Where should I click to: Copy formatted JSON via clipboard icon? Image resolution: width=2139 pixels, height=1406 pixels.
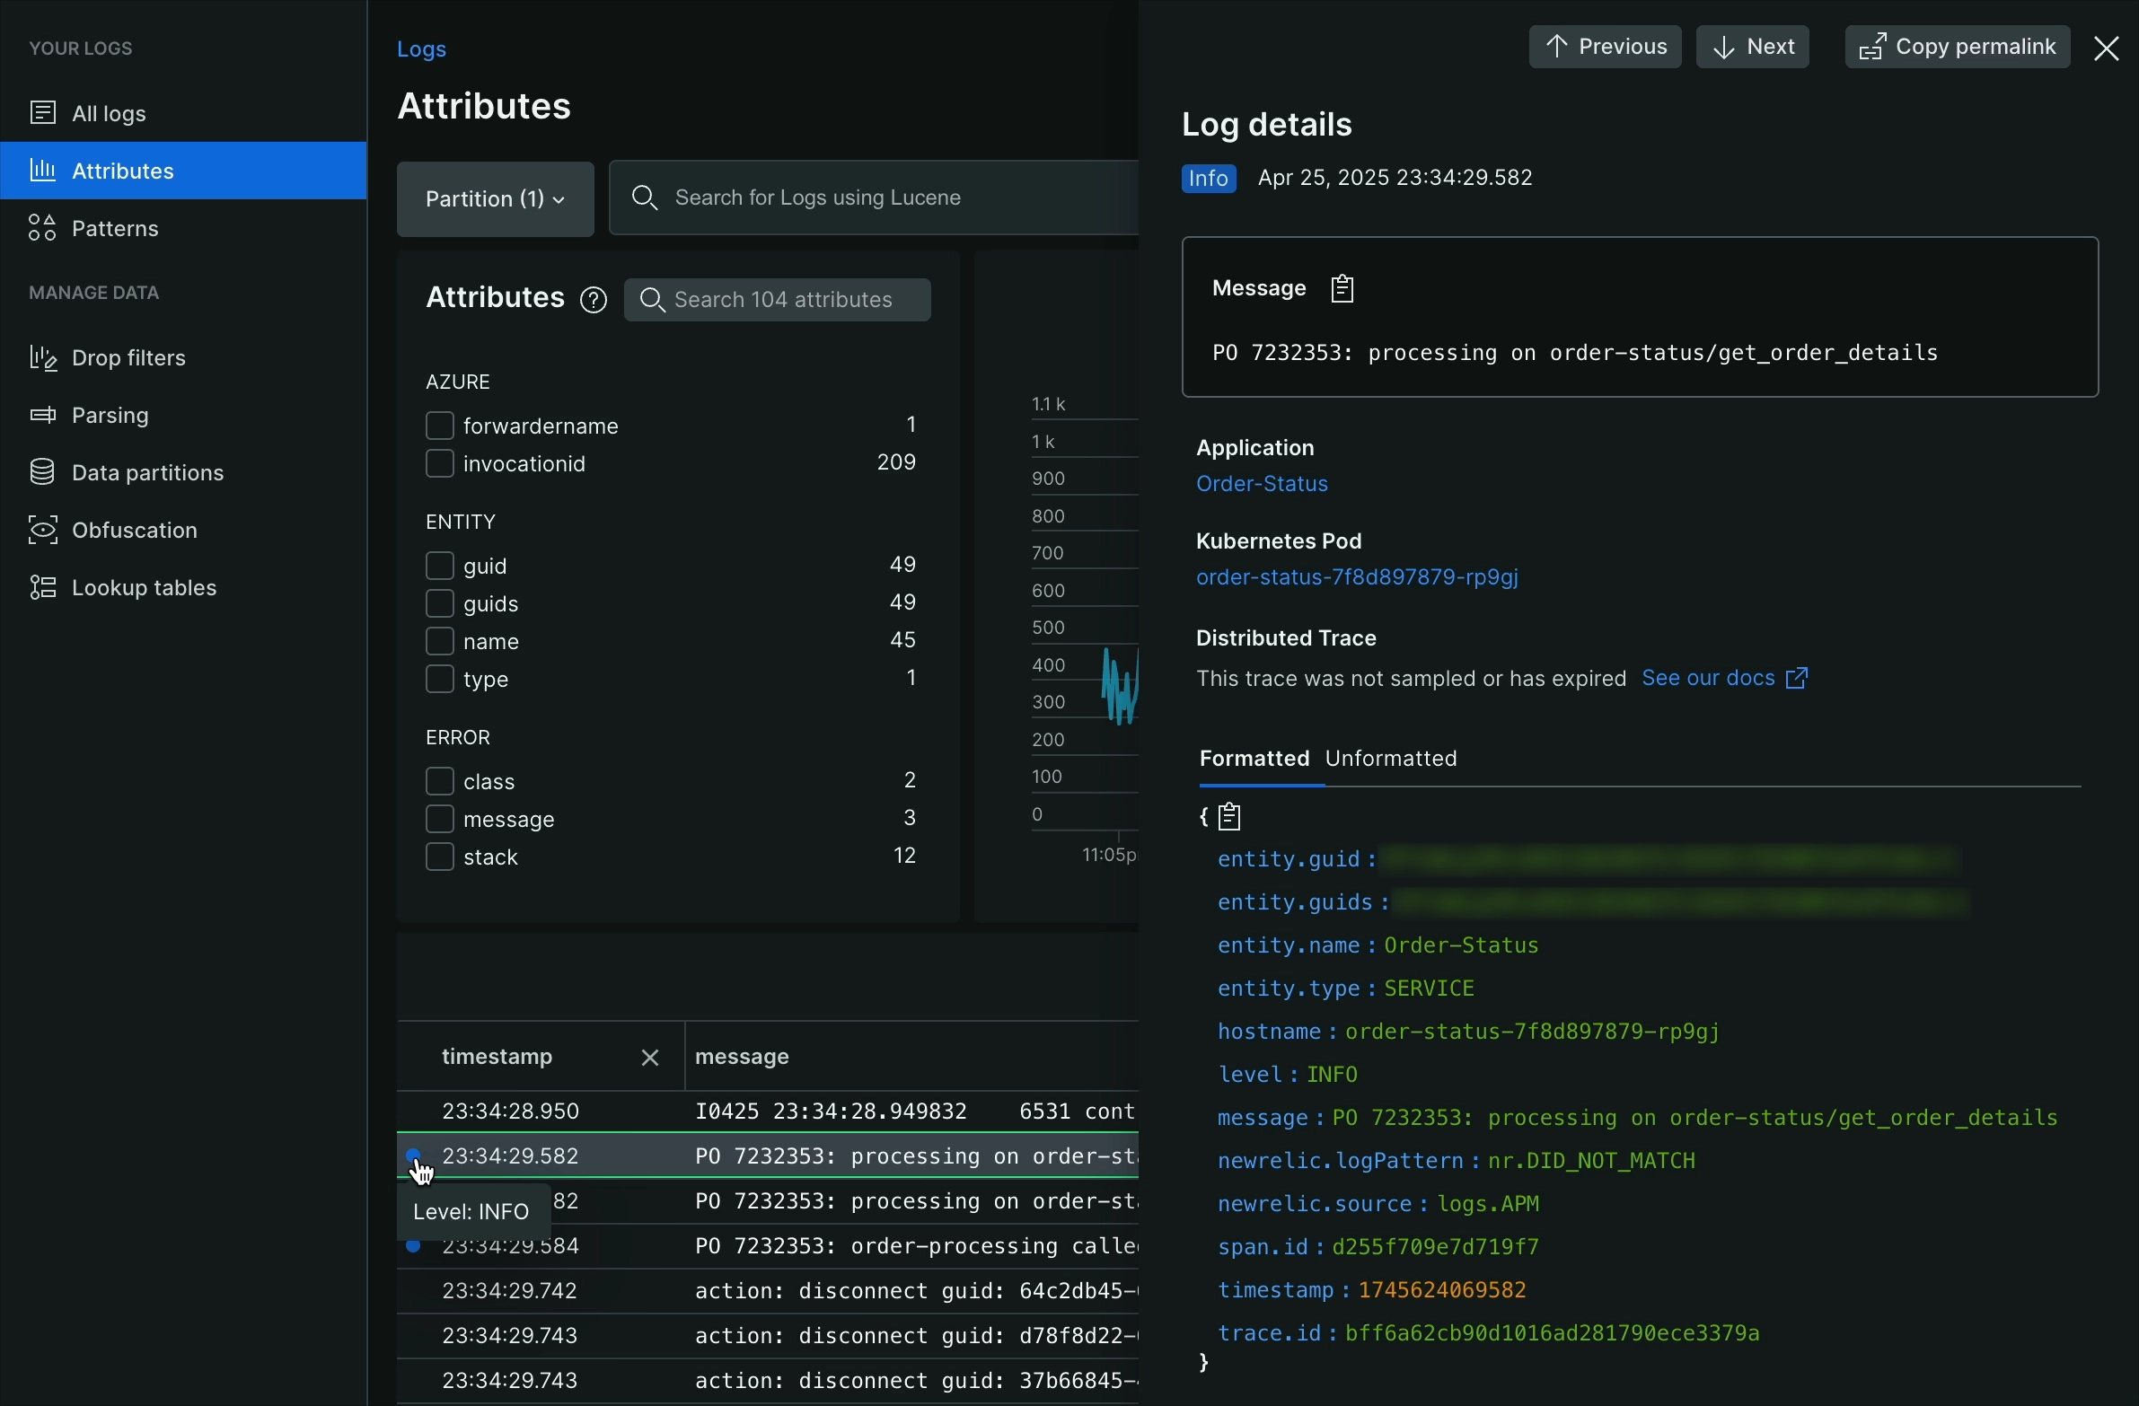(1231, 817)
